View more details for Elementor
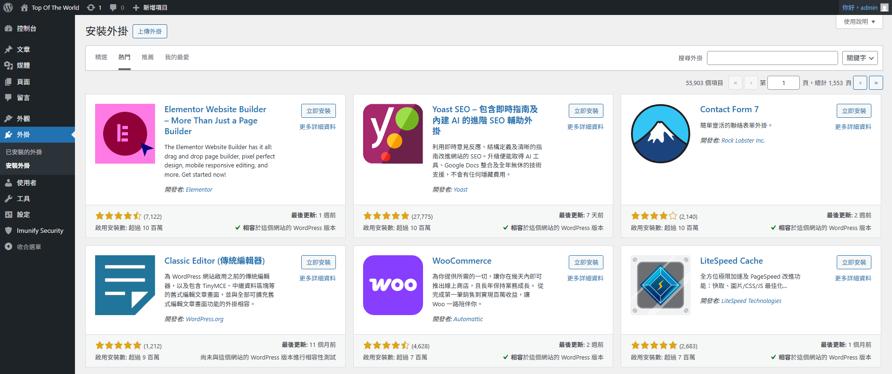 [318, 127]
